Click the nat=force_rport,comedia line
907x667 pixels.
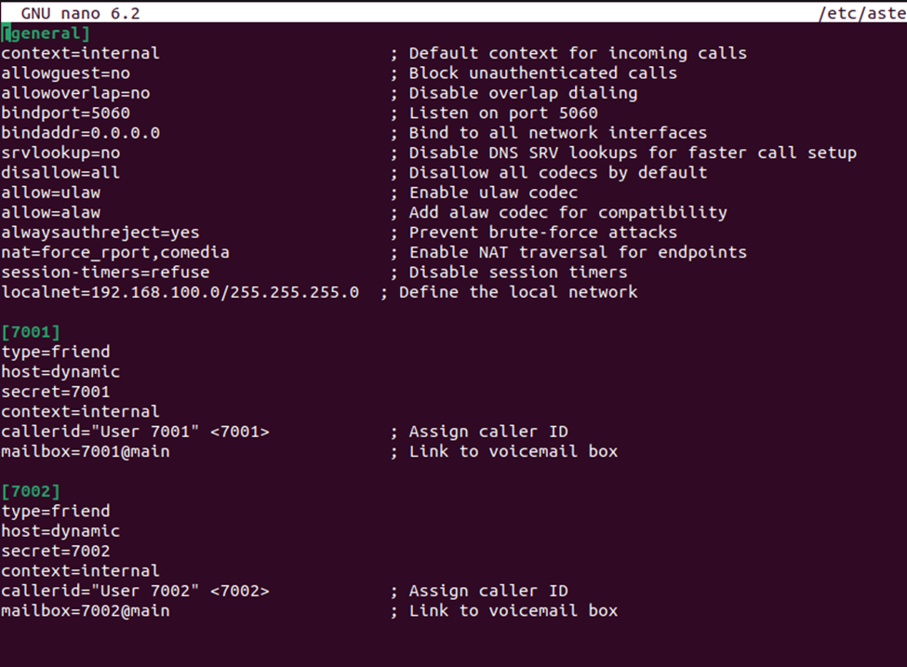(115, 252)
